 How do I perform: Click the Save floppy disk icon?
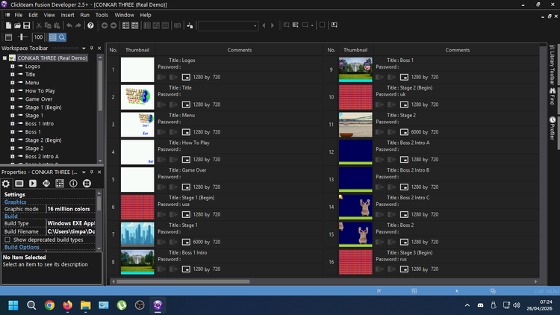tap(26, 25)
